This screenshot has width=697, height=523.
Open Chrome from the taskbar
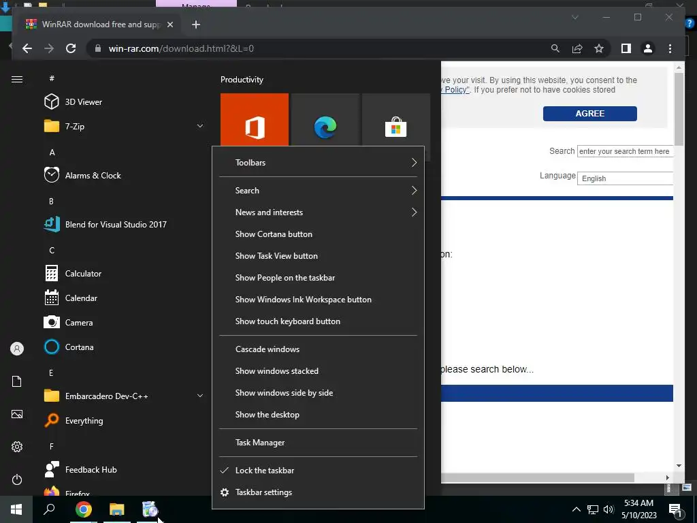tap(84, 509)
